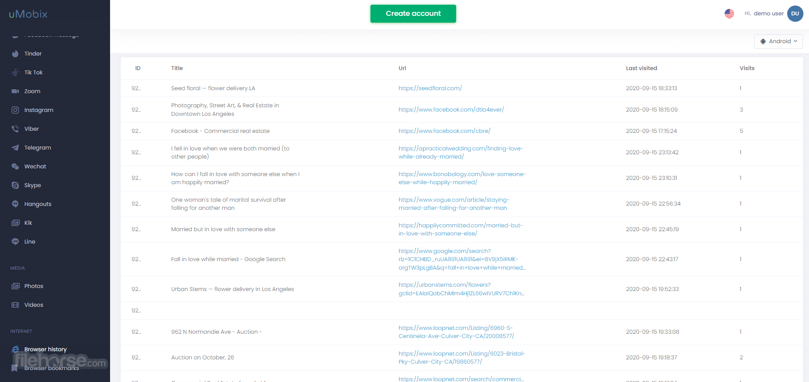Open the vogue.com article link
809x382 pixels.
454,204
